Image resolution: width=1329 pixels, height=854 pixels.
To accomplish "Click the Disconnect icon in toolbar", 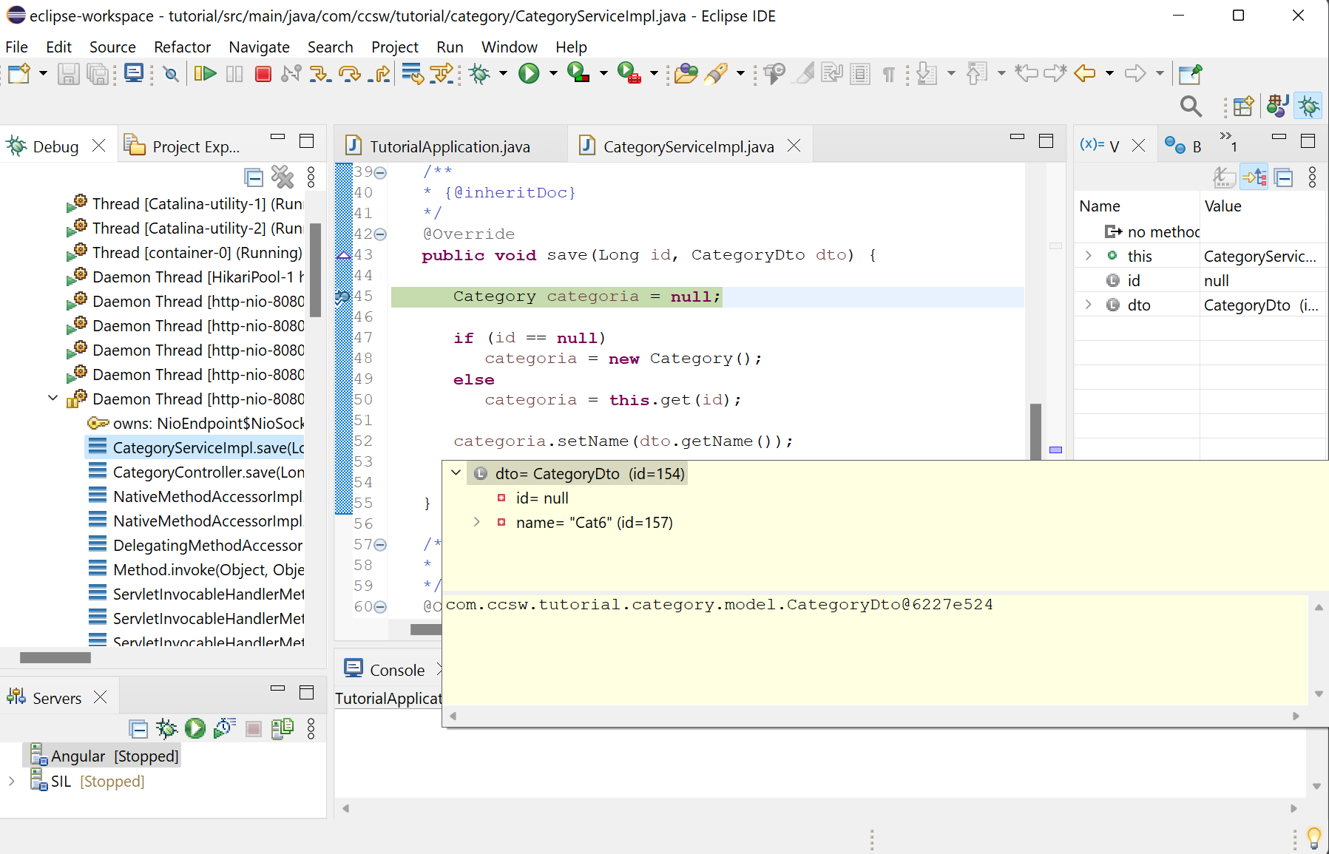I will 291,73.
